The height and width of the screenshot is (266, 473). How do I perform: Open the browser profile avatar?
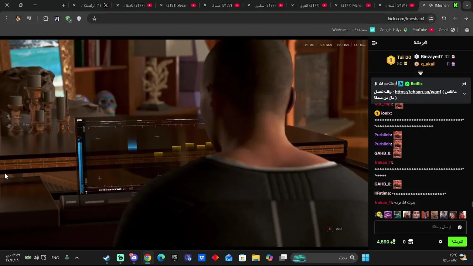coord(18,18)
